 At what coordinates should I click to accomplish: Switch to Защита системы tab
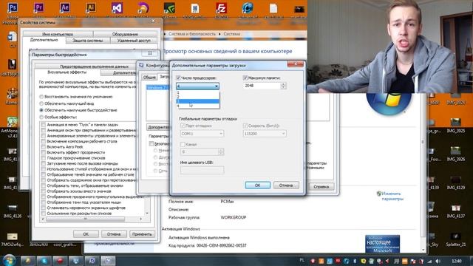point(87,40)
